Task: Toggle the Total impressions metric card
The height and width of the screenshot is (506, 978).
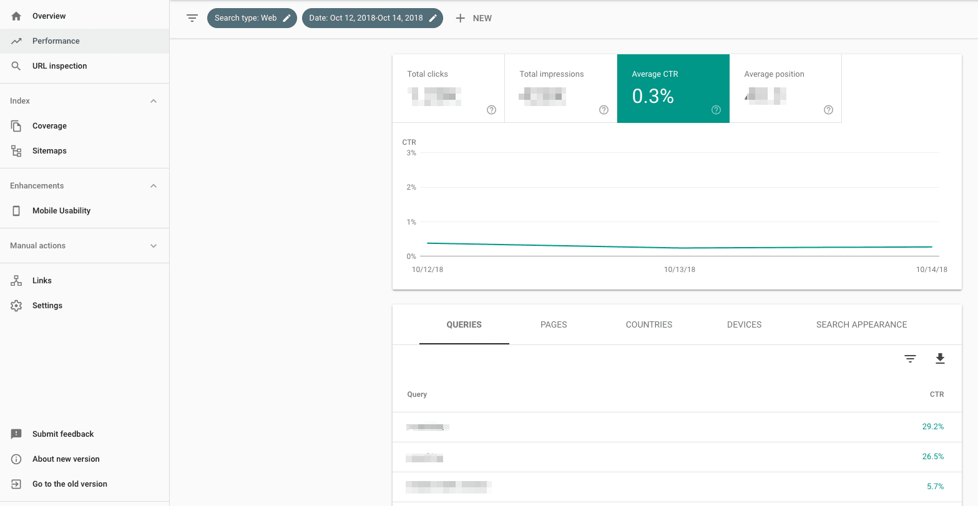Action: point(560,89)
